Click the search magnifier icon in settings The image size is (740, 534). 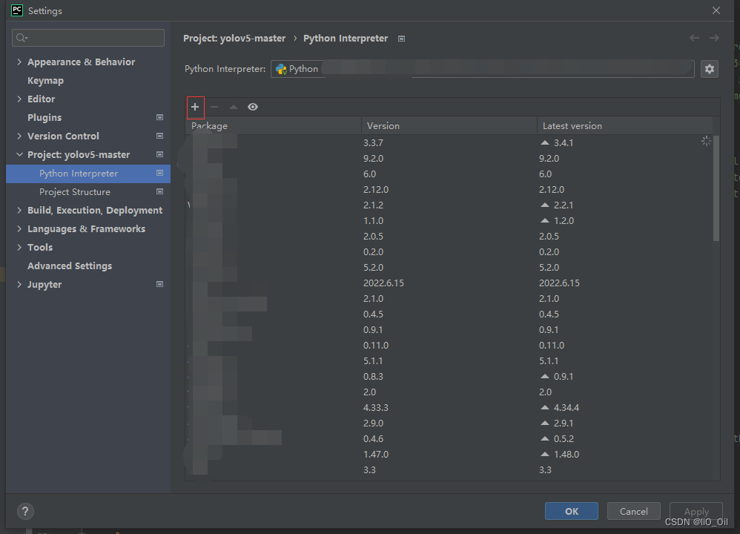pyautogui.click(x=22, y=38)
